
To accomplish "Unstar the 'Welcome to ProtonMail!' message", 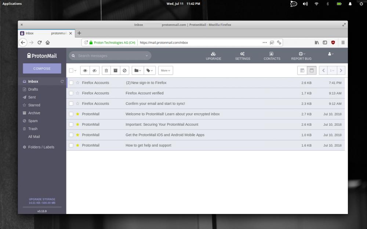I will [78, 114].
